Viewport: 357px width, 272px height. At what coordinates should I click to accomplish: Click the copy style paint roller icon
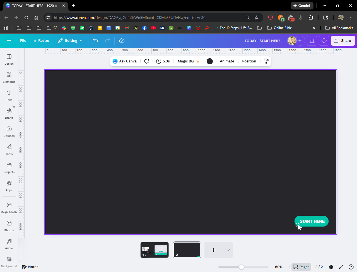(266, 61)
